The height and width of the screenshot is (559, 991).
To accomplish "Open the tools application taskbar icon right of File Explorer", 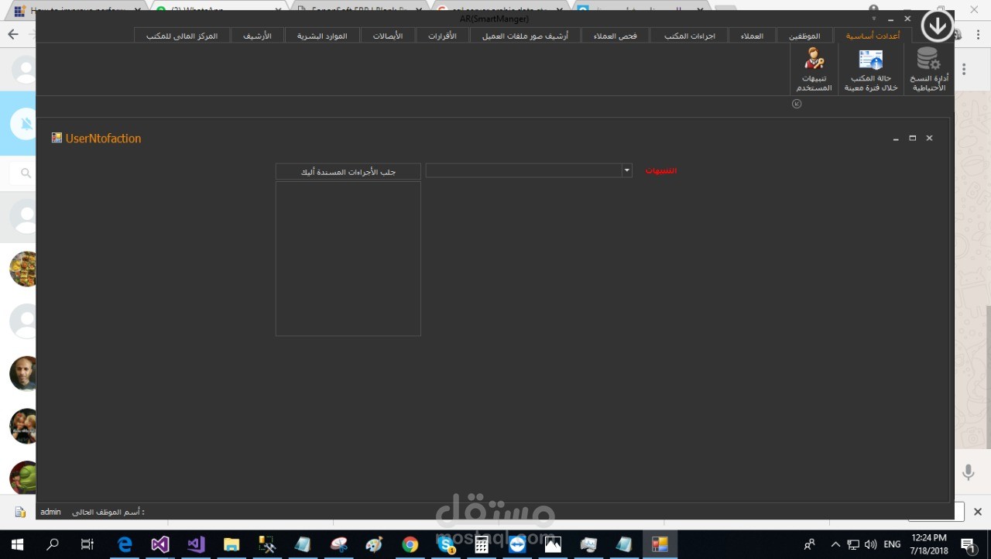I will tap(267, 544).
